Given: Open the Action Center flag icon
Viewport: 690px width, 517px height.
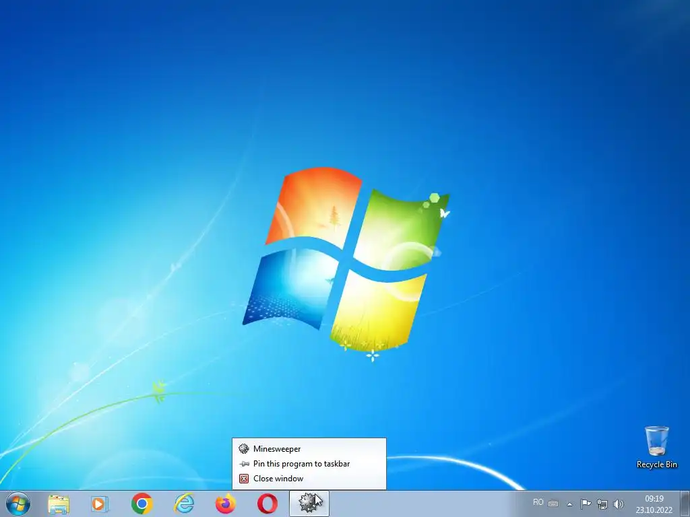Looking at the screenshot, I should pyautogui.click(x=586, y=504).
